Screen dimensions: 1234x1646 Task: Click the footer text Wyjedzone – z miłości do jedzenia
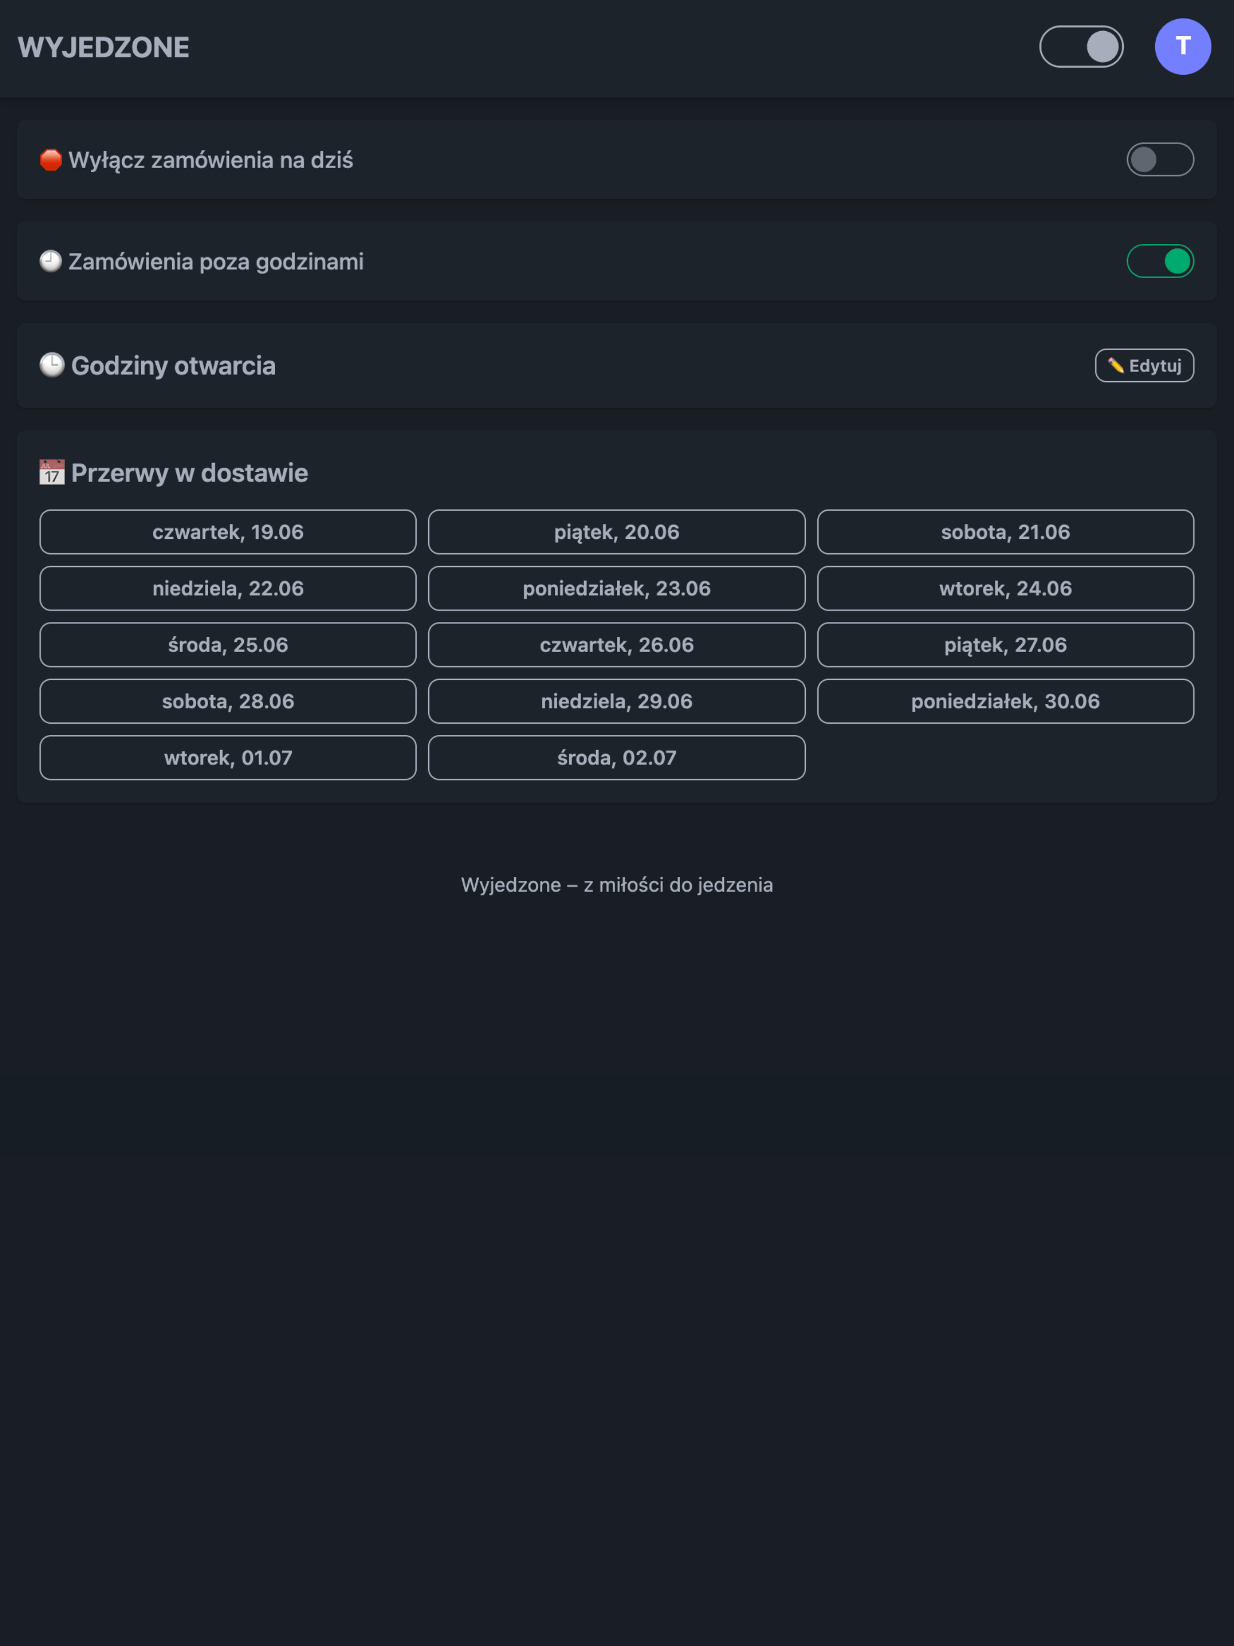(x=616, y=885)
